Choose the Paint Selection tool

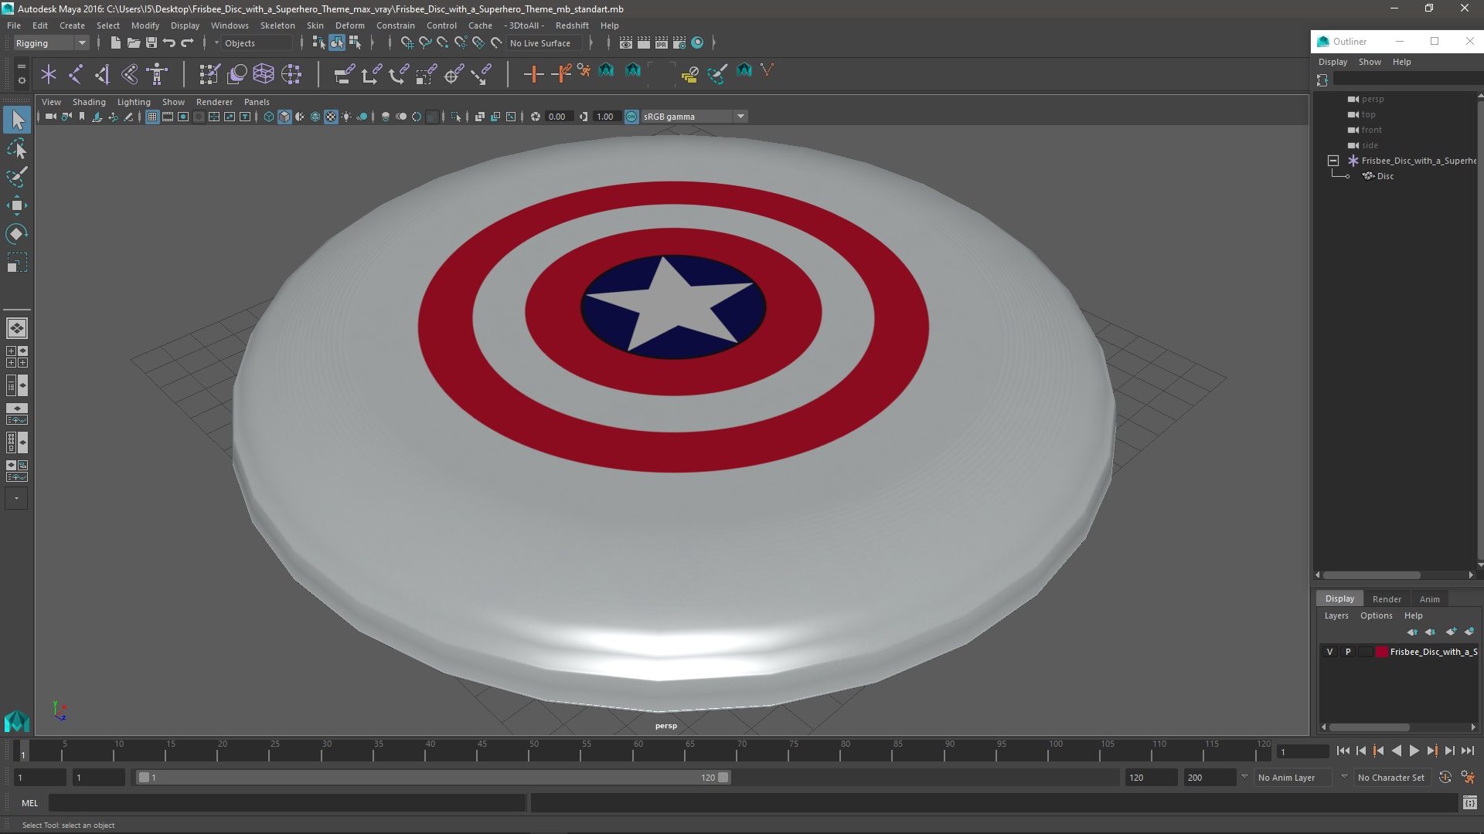[17, 177]
